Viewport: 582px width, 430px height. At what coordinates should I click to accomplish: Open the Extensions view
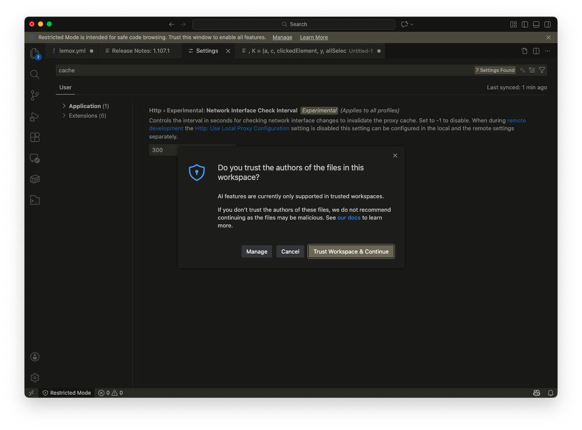coord(34,137)
